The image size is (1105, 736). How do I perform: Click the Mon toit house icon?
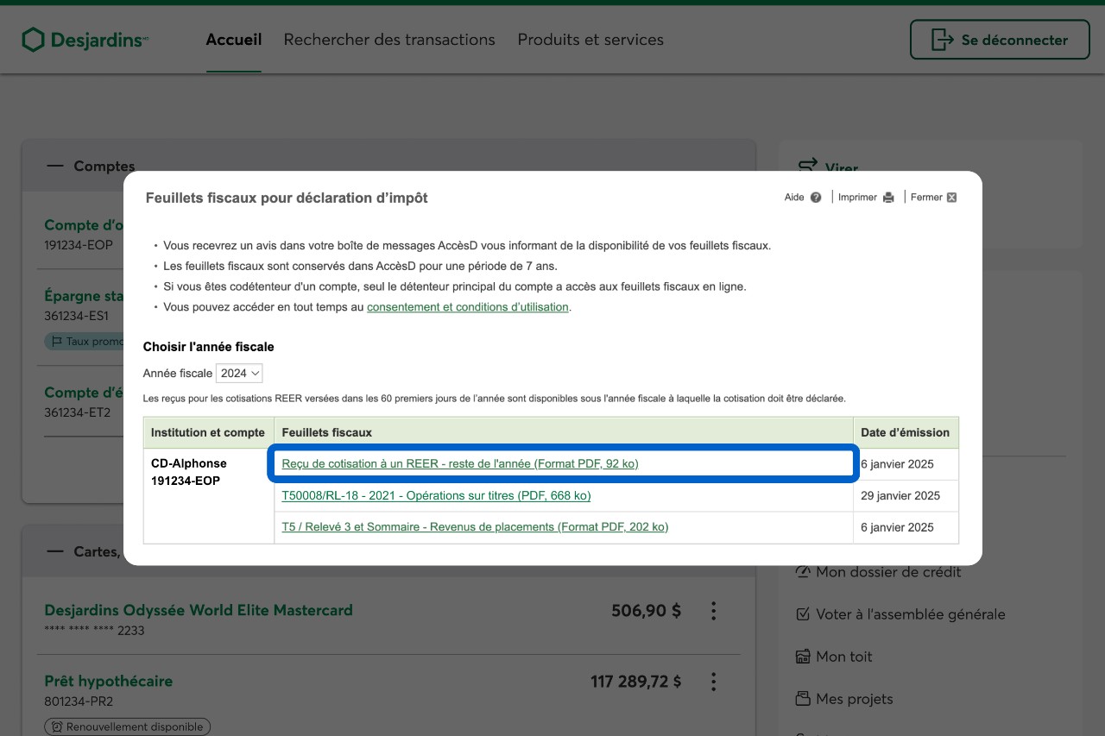803,657
